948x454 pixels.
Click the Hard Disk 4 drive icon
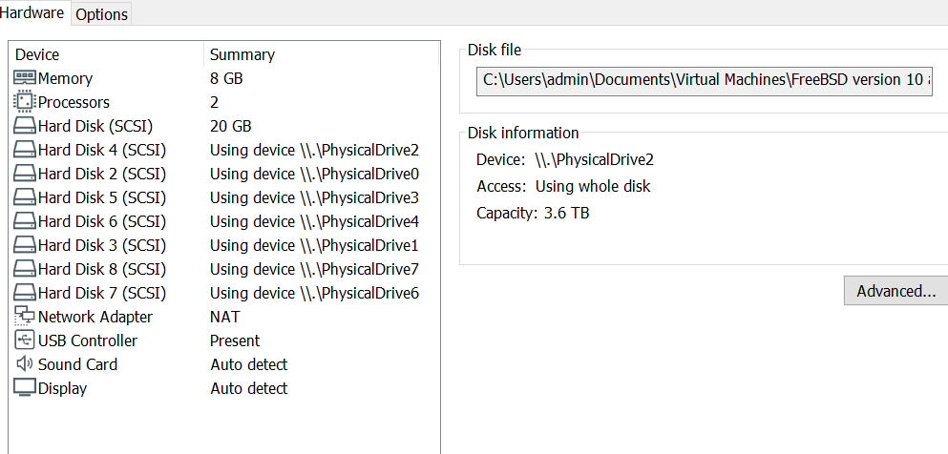pos(25,150)
